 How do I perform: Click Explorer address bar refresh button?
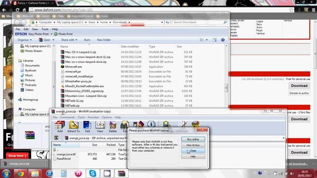167,22
